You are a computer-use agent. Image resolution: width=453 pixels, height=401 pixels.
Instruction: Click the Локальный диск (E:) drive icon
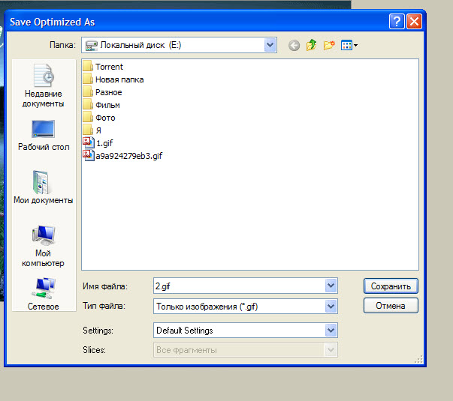click(x=92, y=45)
